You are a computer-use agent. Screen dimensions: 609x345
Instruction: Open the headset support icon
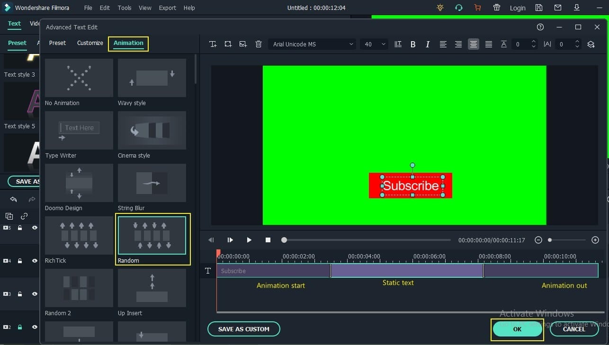[458, 8]
